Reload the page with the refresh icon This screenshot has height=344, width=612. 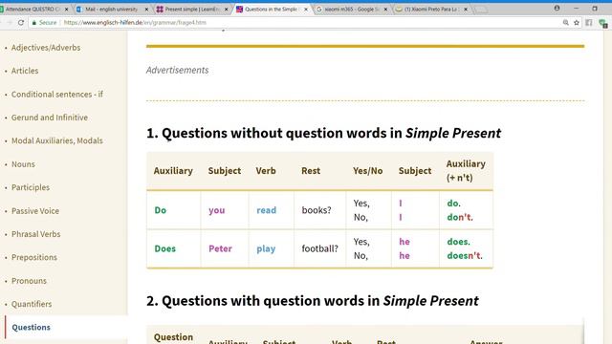pyautogui.click(x=21, y=23)
